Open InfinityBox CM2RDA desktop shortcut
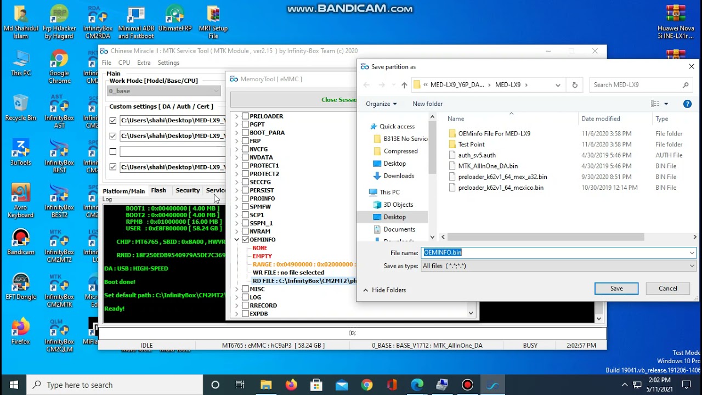Image resolution: width=702 pixels, height=395 pixels. tap(98, 22)
